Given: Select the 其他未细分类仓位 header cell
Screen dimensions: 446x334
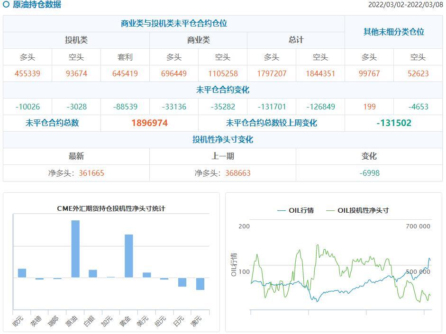Looking at the screenshot, I should [x=393, y=32].
